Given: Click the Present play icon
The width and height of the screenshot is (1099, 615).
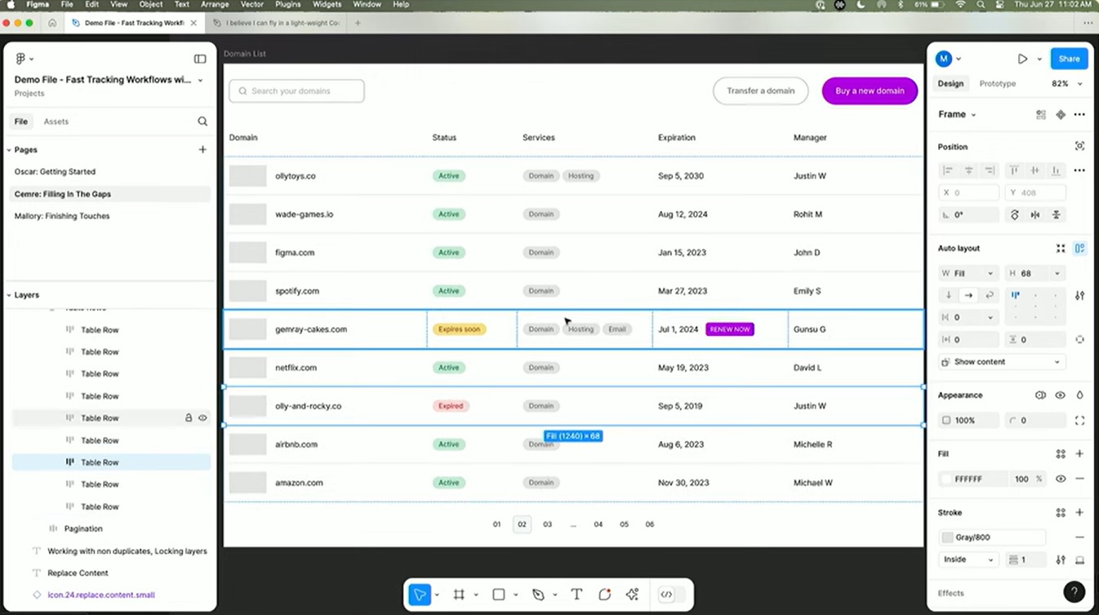Looking at the screenshot, I should [x=1022, y=59].
